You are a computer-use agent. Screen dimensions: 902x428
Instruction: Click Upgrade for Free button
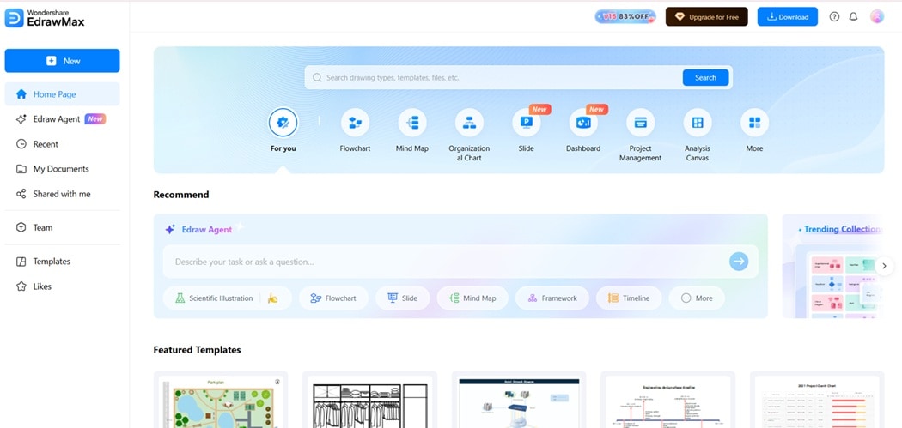(x=706, y=16)
